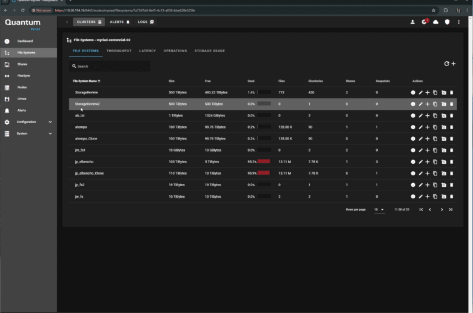Bookmark this page with star icon

pyautogui.click(x=434, y=10)
